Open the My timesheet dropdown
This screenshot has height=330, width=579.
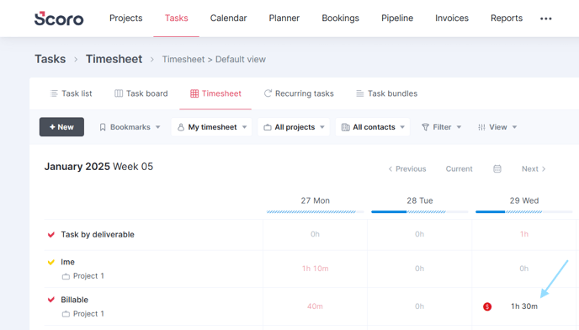(211, 127)
